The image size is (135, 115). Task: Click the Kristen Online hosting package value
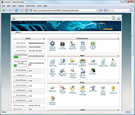point(34,105)
